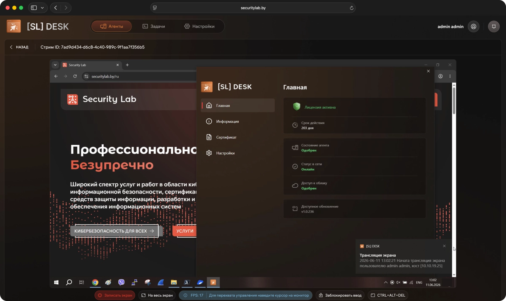Open the Агенты tab

click(x=112, y=26)
